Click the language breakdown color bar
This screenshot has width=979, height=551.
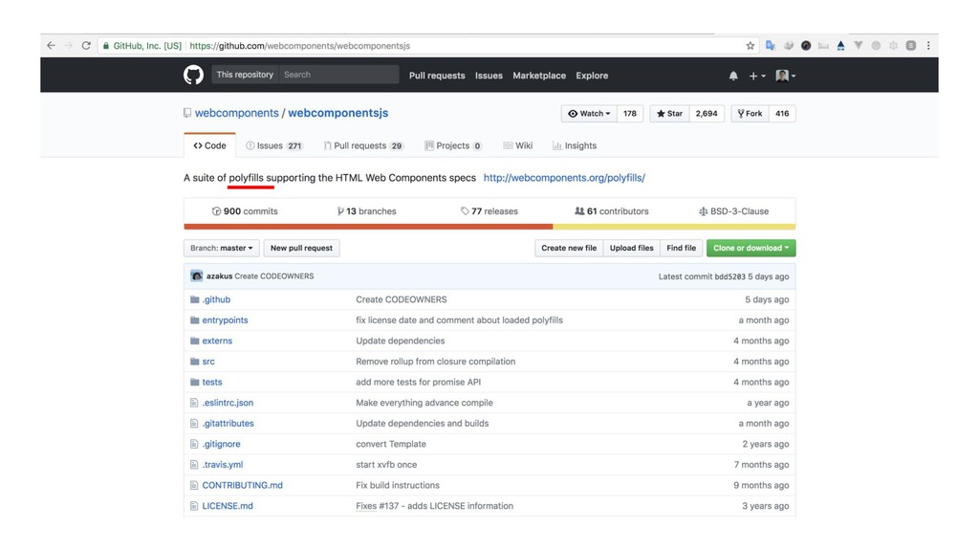point(489,227)
